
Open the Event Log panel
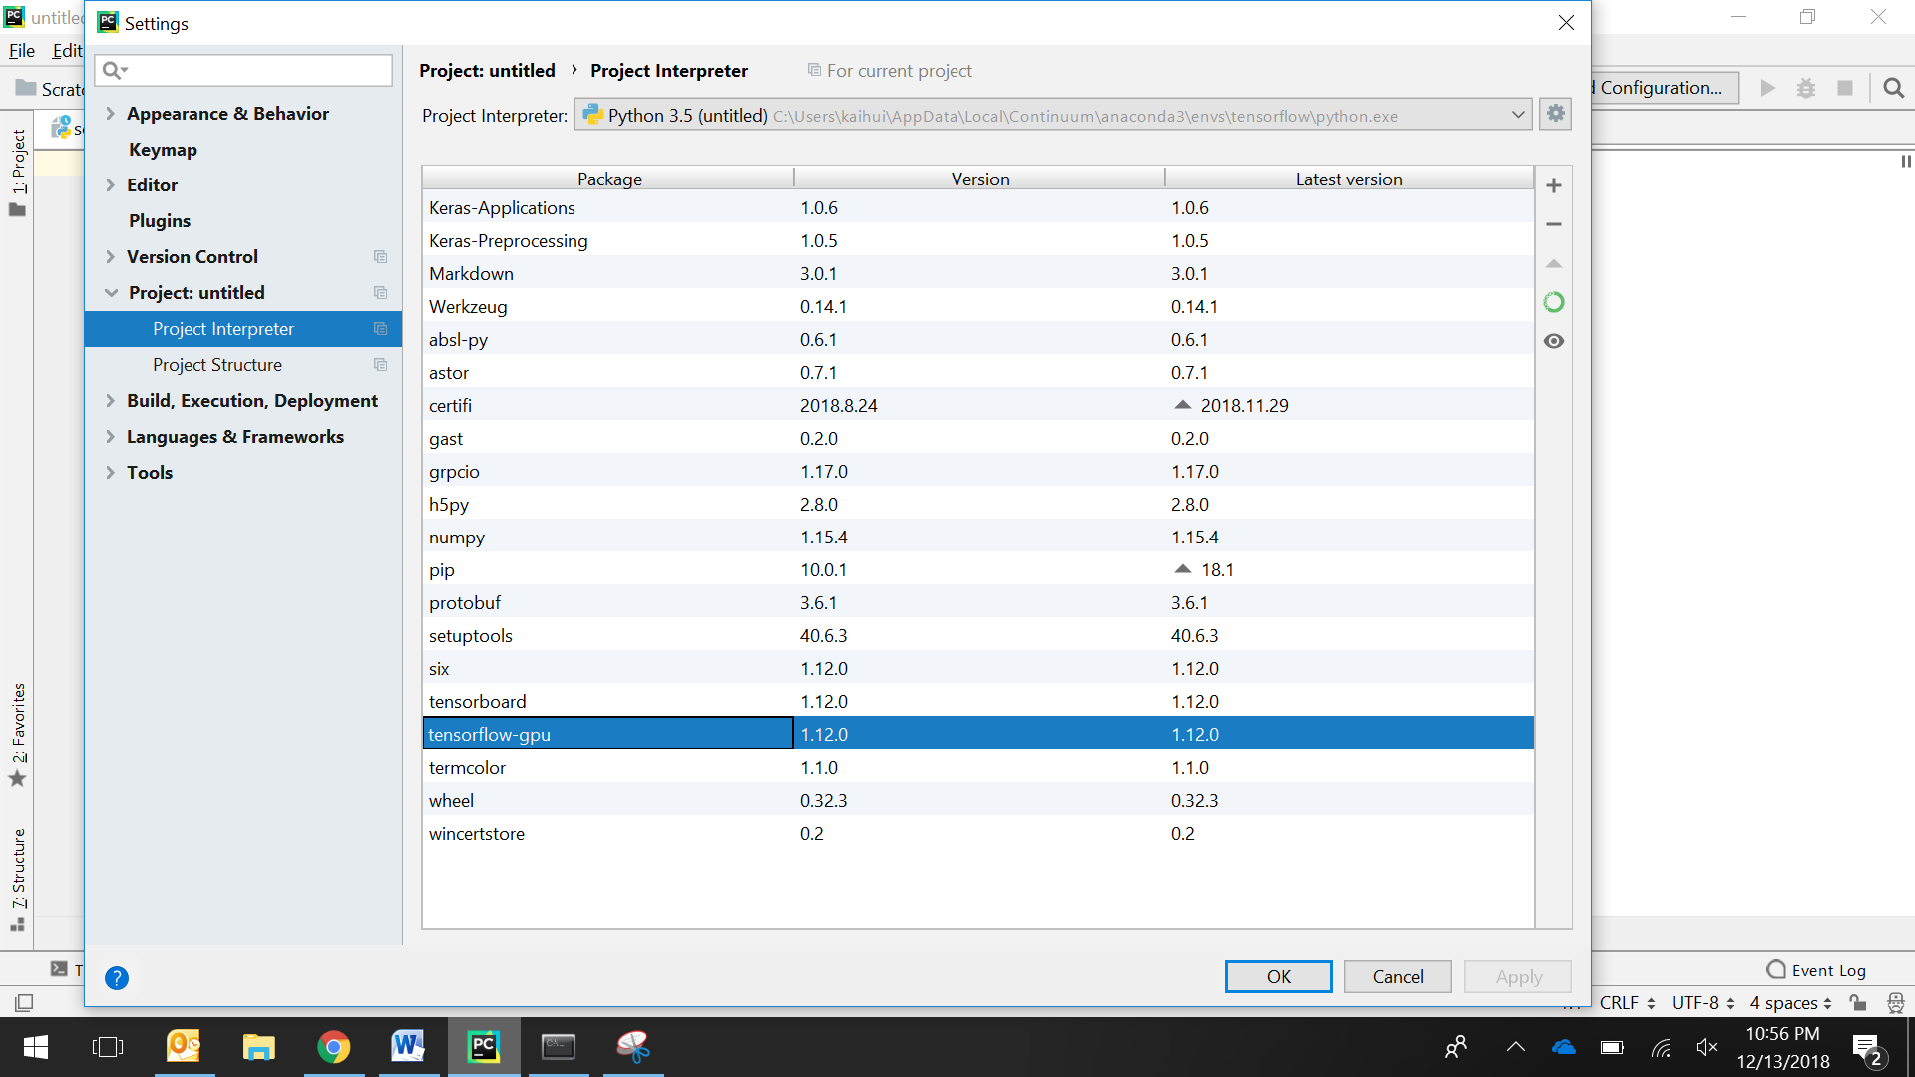pyautogui.click(x=1816, y=970)
